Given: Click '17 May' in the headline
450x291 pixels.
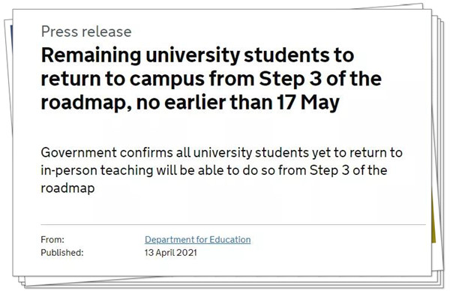Looking at the screenshot, I should [x=308, y=103].
